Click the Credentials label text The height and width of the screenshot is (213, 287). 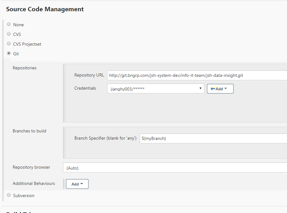85,88
